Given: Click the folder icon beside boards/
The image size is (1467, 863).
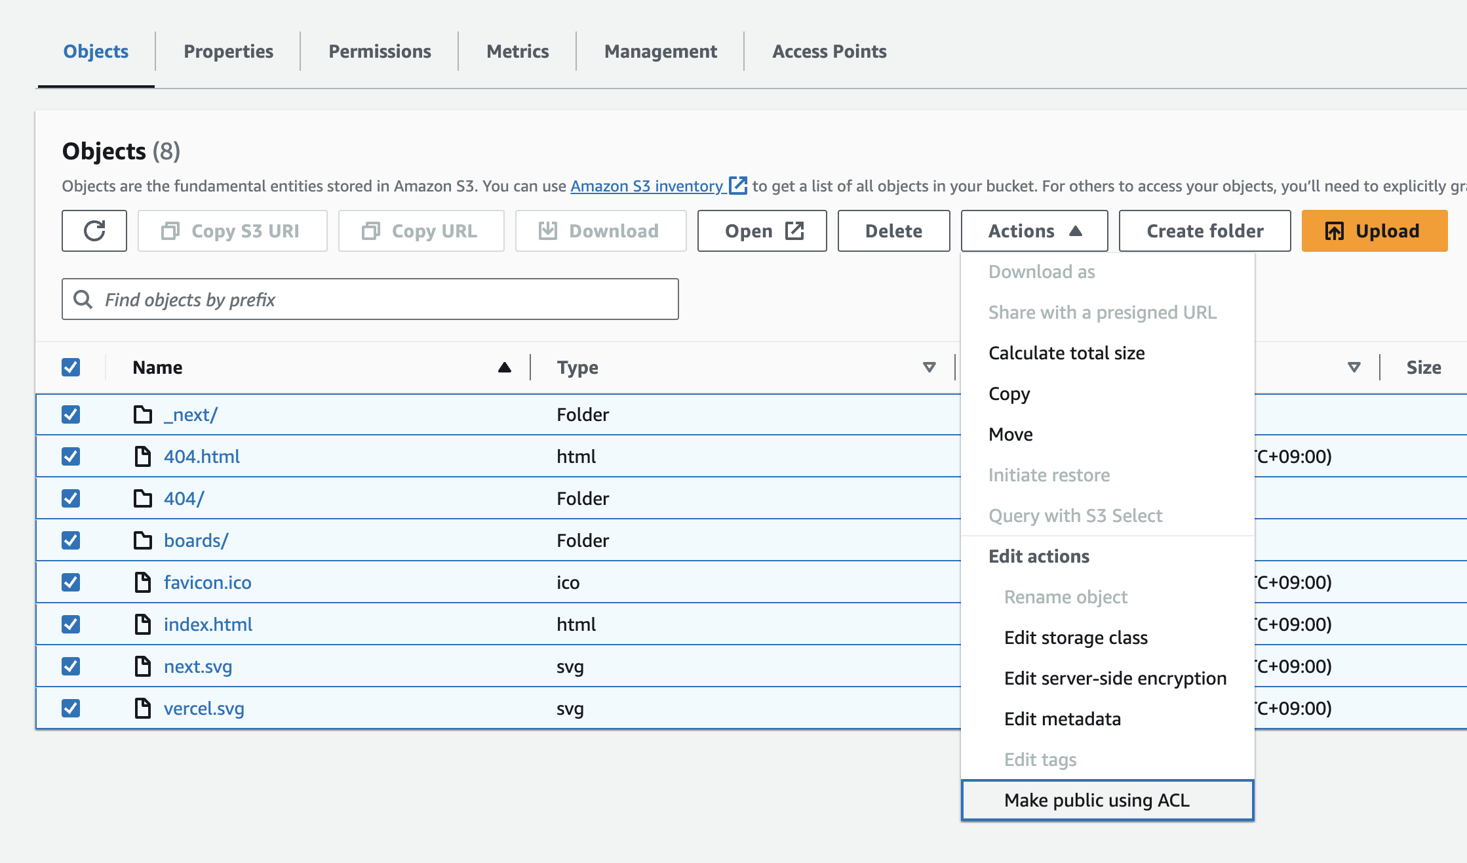Looking at the screenshot, I should (142, 540).
